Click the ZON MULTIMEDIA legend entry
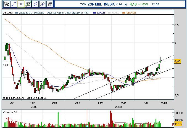 point(31,13)
